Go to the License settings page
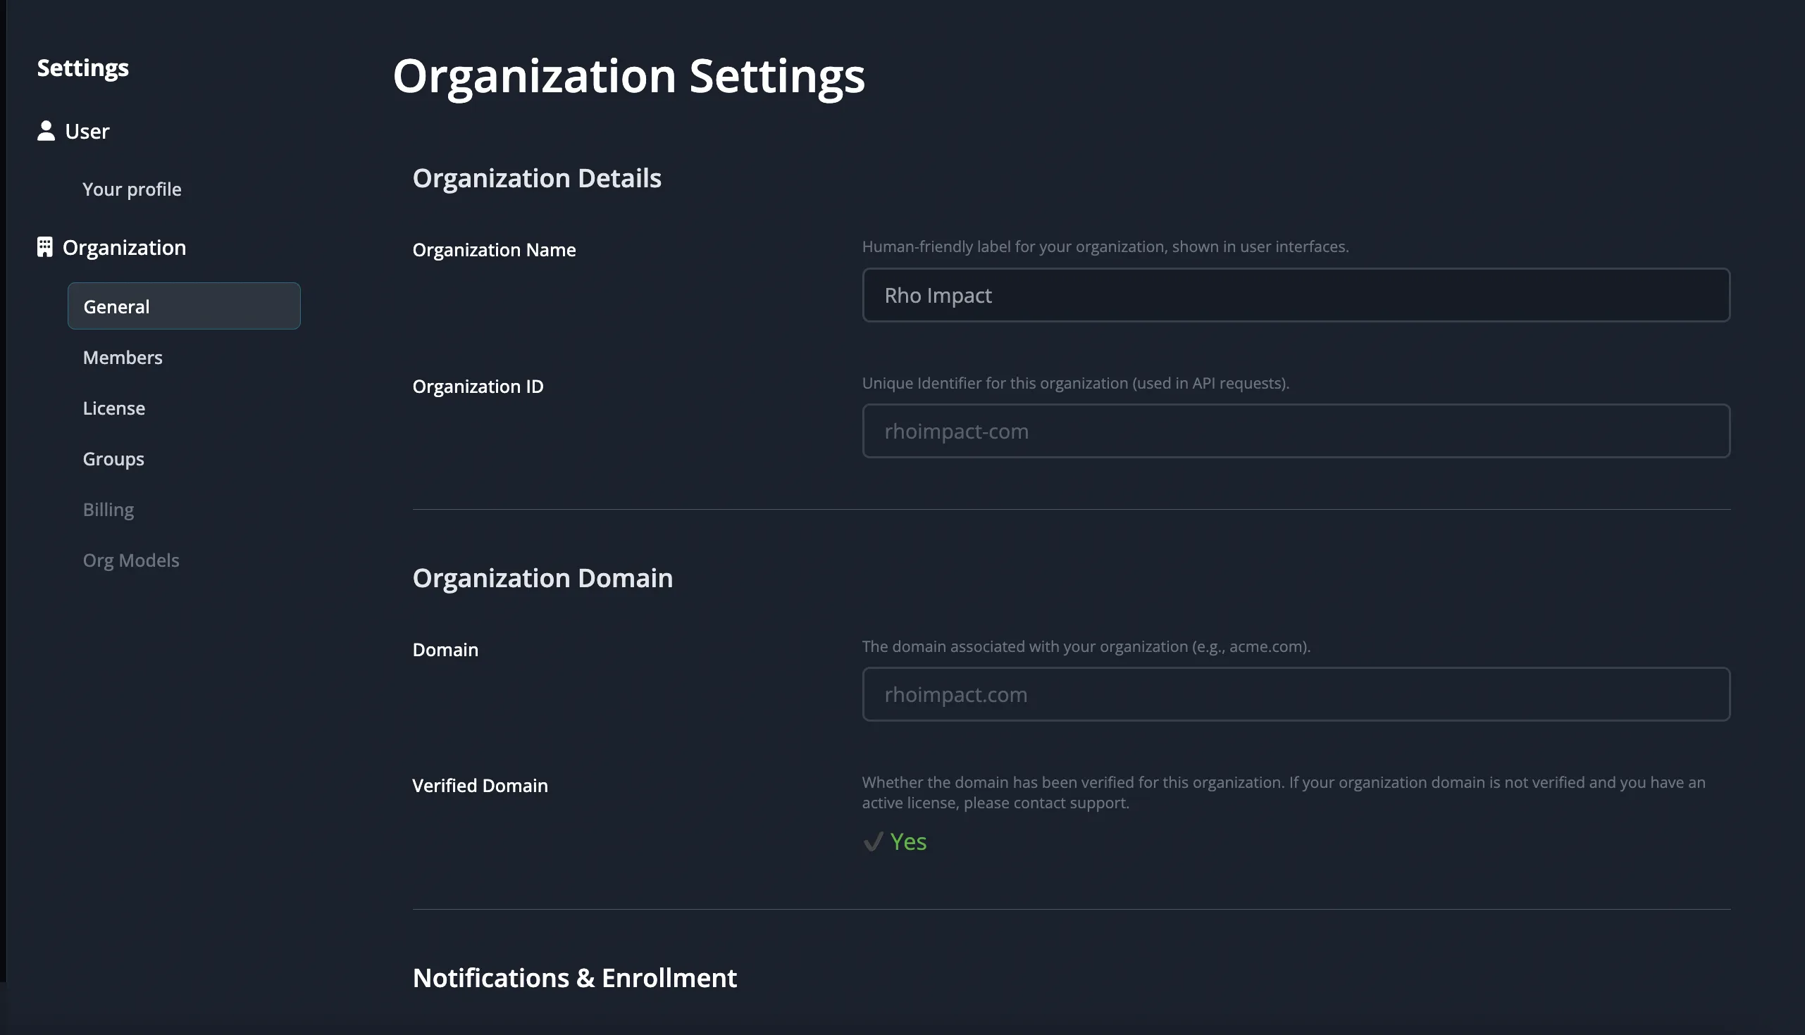The image size is (1805, 1035). click(x=114, y=408)
